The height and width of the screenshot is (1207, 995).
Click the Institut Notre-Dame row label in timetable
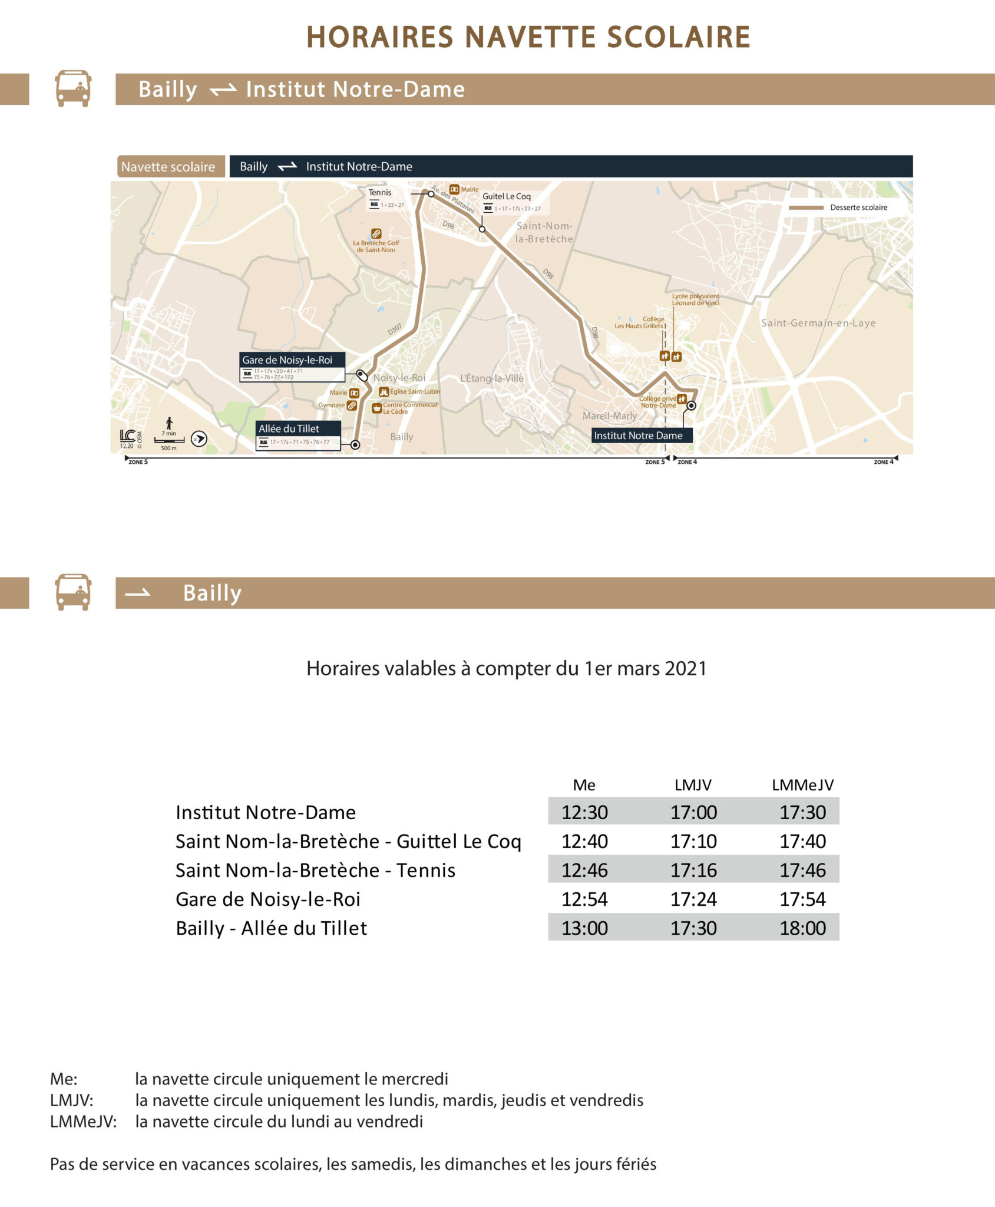click(266, 812)
